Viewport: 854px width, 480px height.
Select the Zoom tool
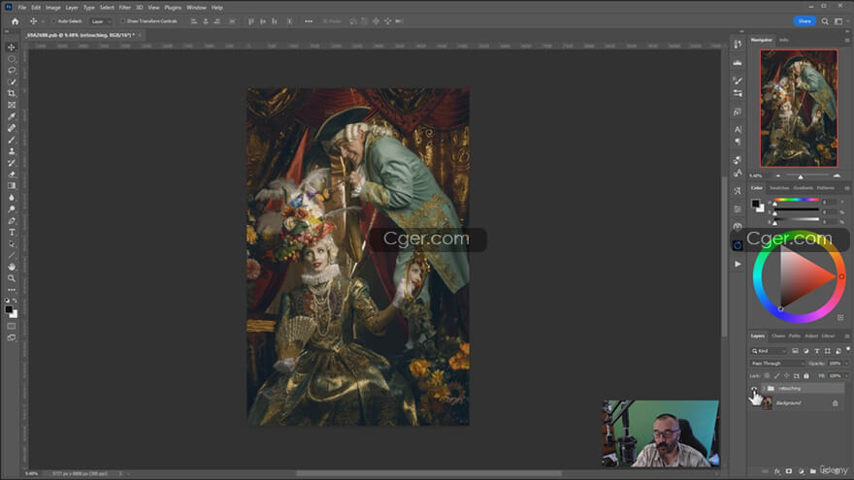tap(12, 278)
